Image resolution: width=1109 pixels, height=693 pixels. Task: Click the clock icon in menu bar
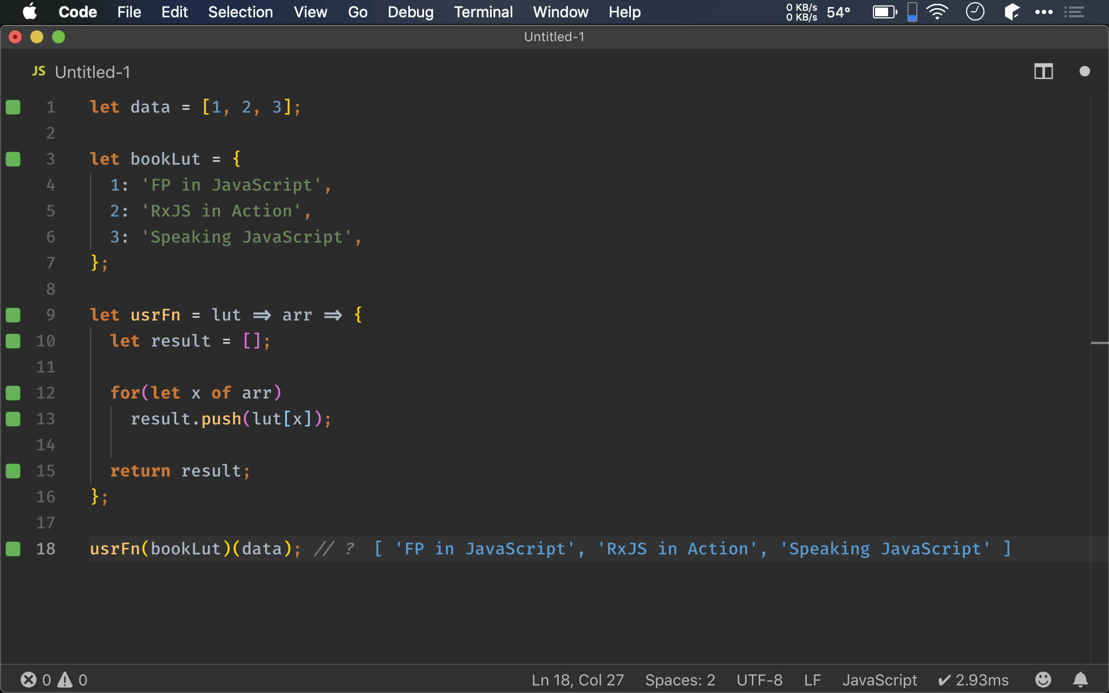pos(975,12)
